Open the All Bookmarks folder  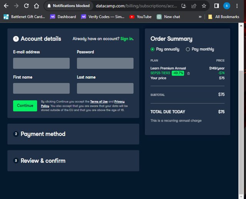224,17
